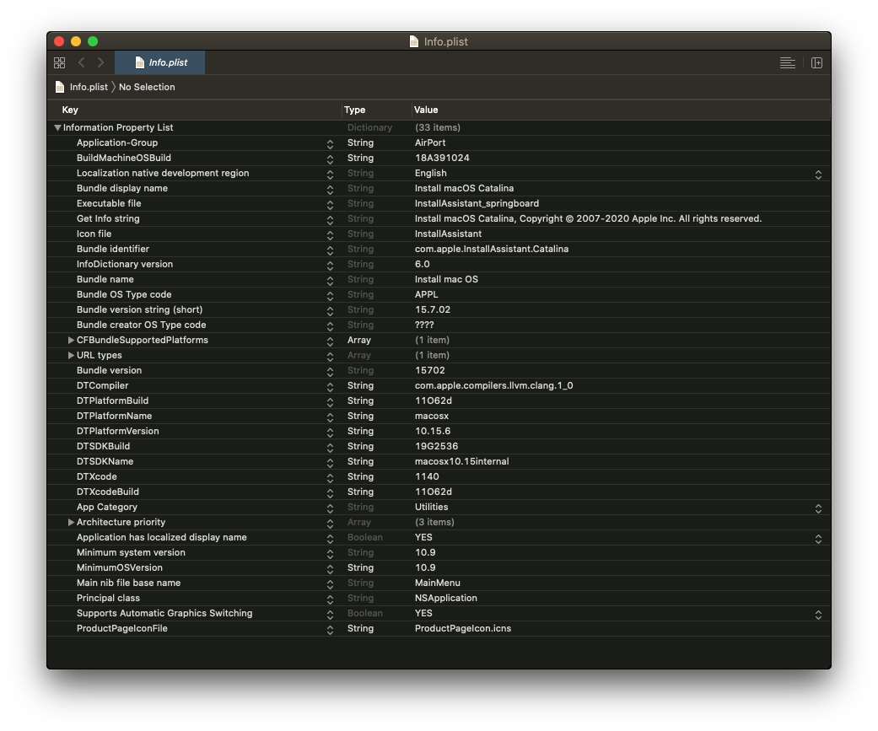Click key stepper for Icon file row

(x=330, y=235)
